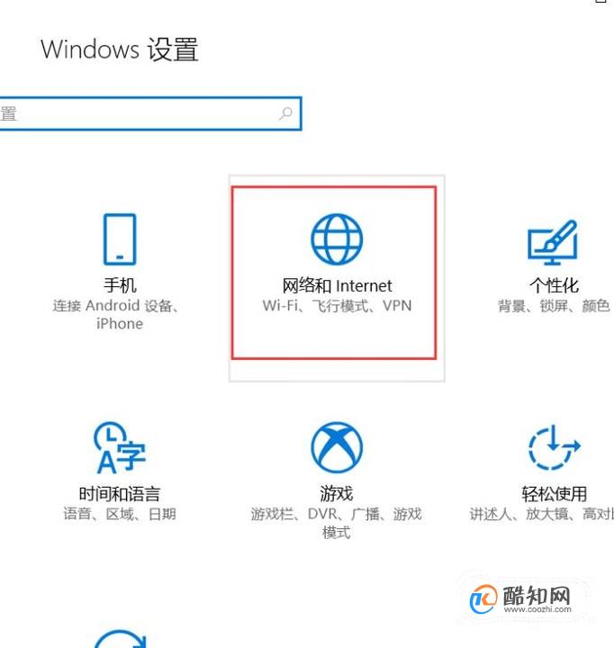Image resolution: width=614 pixels, height=648 pixels.
Task: Focus the settings search input field
Action: tap(150, 113)
